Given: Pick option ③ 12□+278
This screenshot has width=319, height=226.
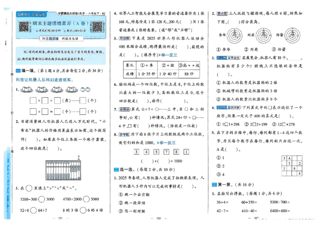Looking at the screenshot, I should tap(284, 124).
